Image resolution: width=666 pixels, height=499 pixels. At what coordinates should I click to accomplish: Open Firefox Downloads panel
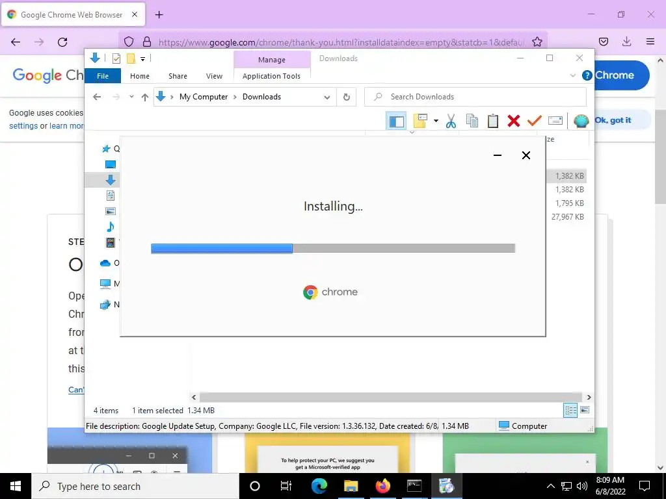(x=626, y=42)
